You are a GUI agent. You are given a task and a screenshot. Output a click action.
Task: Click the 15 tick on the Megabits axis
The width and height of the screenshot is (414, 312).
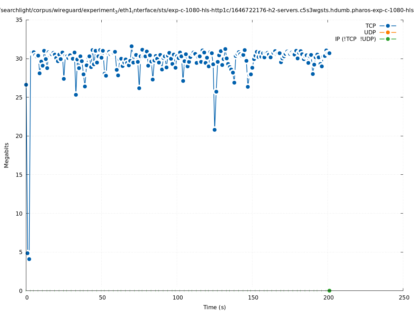(x=19, y=175)
